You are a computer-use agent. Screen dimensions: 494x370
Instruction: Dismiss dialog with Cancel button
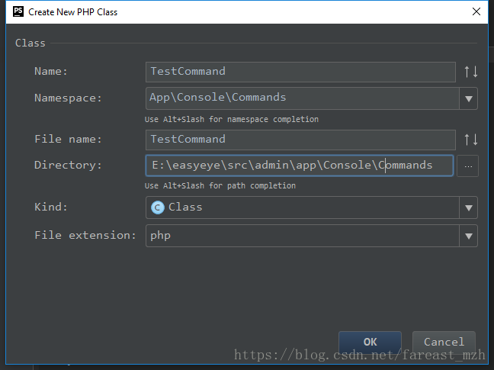(444, 342)
